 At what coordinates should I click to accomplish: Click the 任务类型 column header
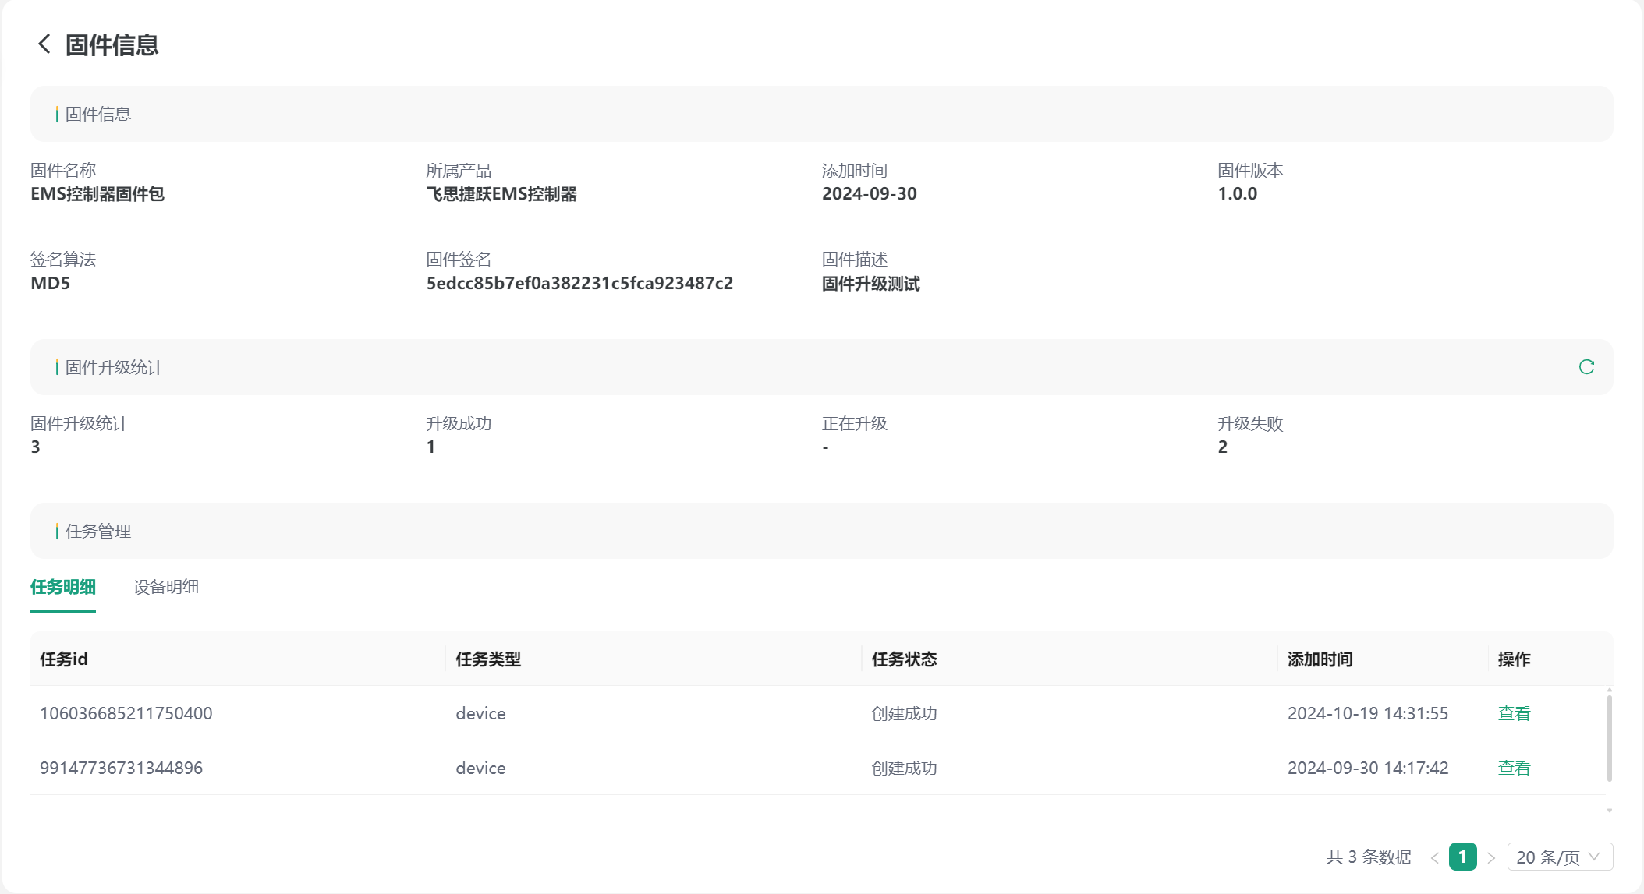[488, 659]
